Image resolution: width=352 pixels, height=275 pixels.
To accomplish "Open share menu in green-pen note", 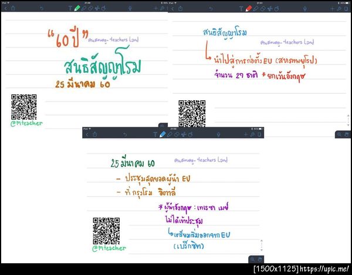I will pyautogui.click(x=13, y=8).
